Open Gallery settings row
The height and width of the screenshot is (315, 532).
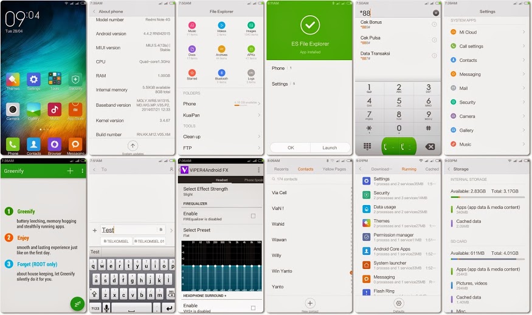tap(487, 130)
